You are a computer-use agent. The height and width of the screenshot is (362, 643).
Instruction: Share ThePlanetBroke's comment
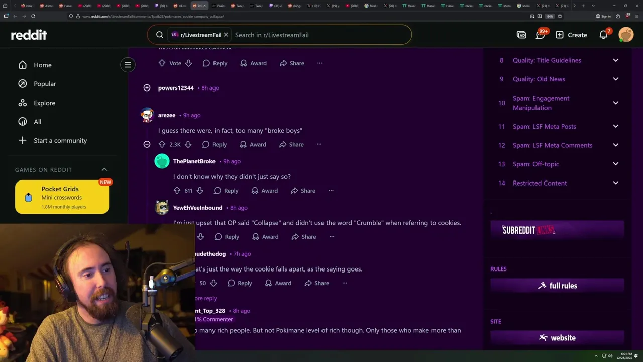coord(303,191)
